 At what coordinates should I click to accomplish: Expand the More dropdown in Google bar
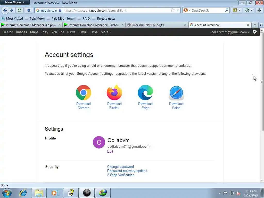(105, 32)
